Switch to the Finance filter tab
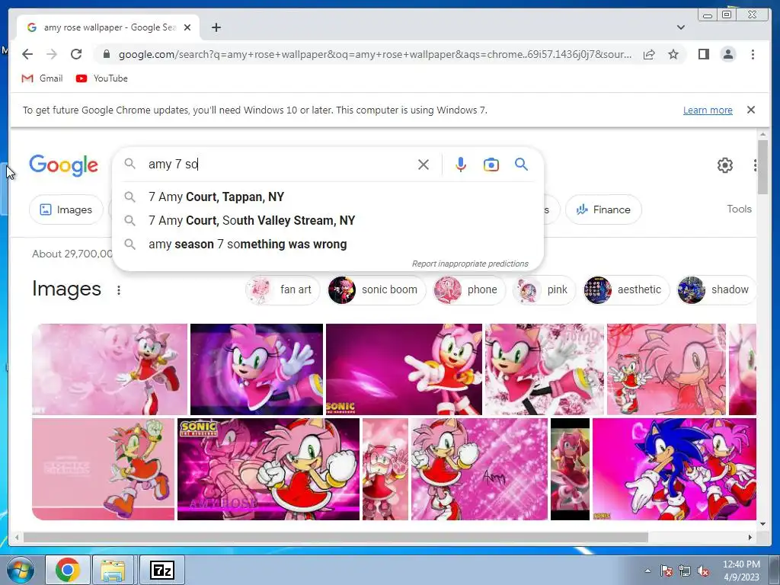The image size is (780, 585). [x=603, y=209]
